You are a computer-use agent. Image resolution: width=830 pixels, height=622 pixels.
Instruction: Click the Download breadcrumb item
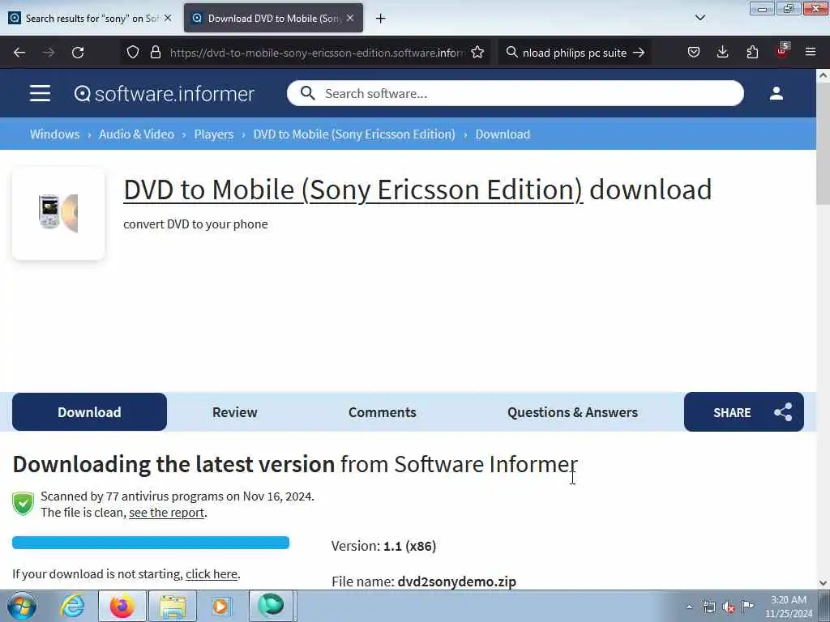pos(503,134)
